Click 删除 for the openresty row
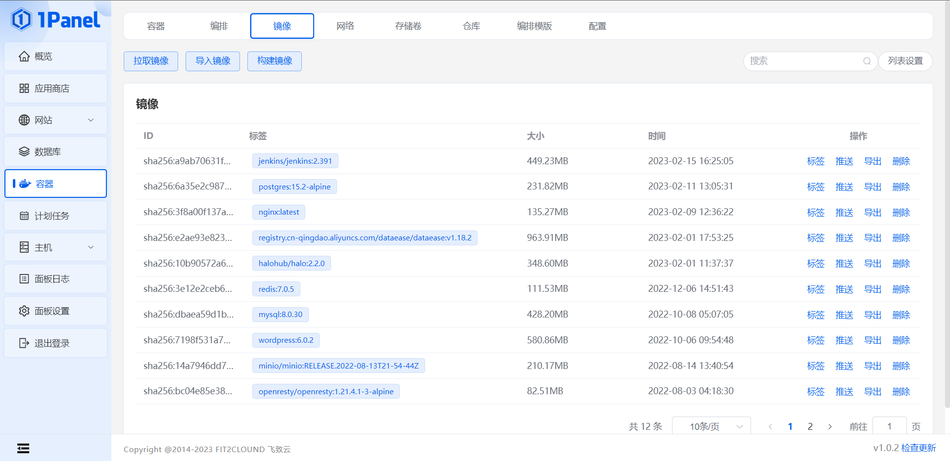Screen dimensions: 950x461 (902, 392)
